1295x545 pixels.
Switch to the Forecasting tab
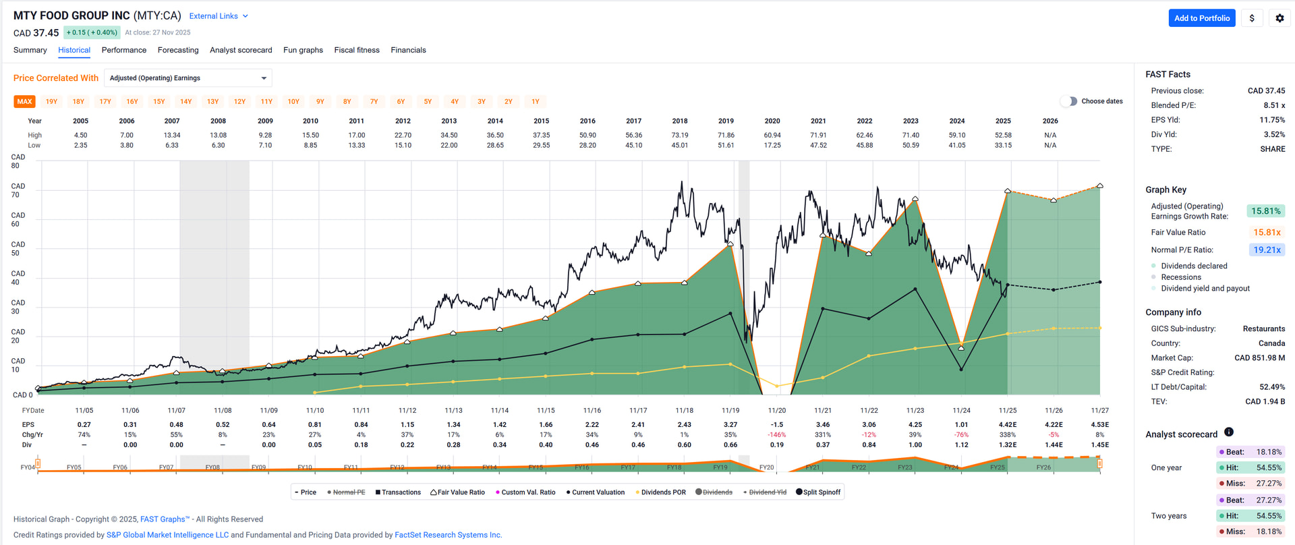point(178,50)
